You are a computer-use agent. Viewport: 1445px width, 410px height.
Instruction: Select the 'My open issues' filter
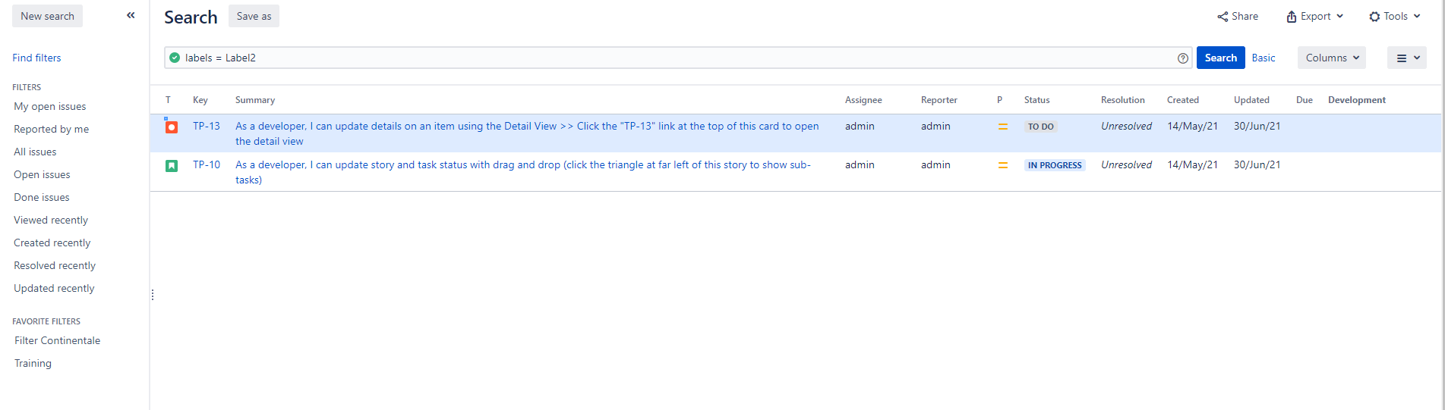coord(50,107)
